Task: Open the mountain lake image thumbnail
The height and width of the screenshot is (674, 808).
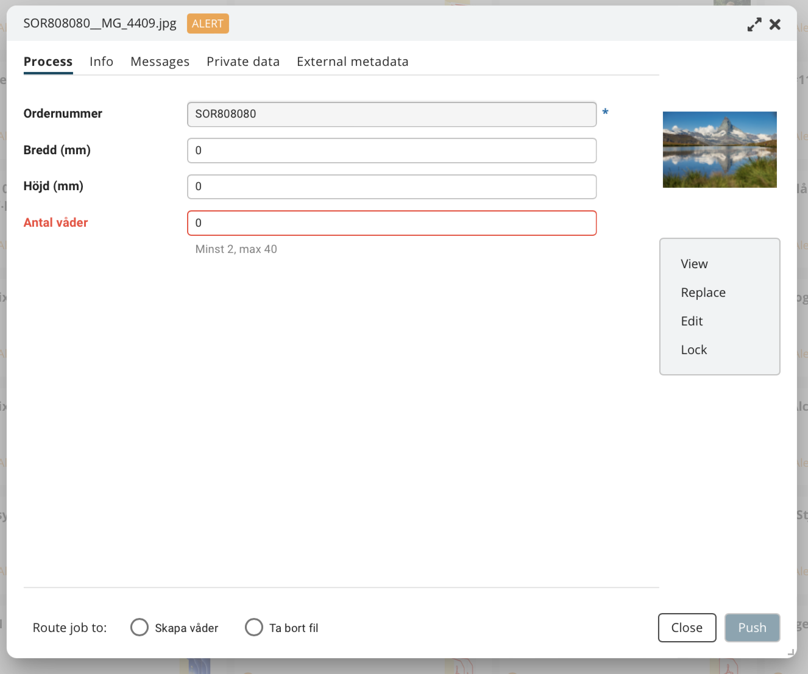Action: click(719, 149)
